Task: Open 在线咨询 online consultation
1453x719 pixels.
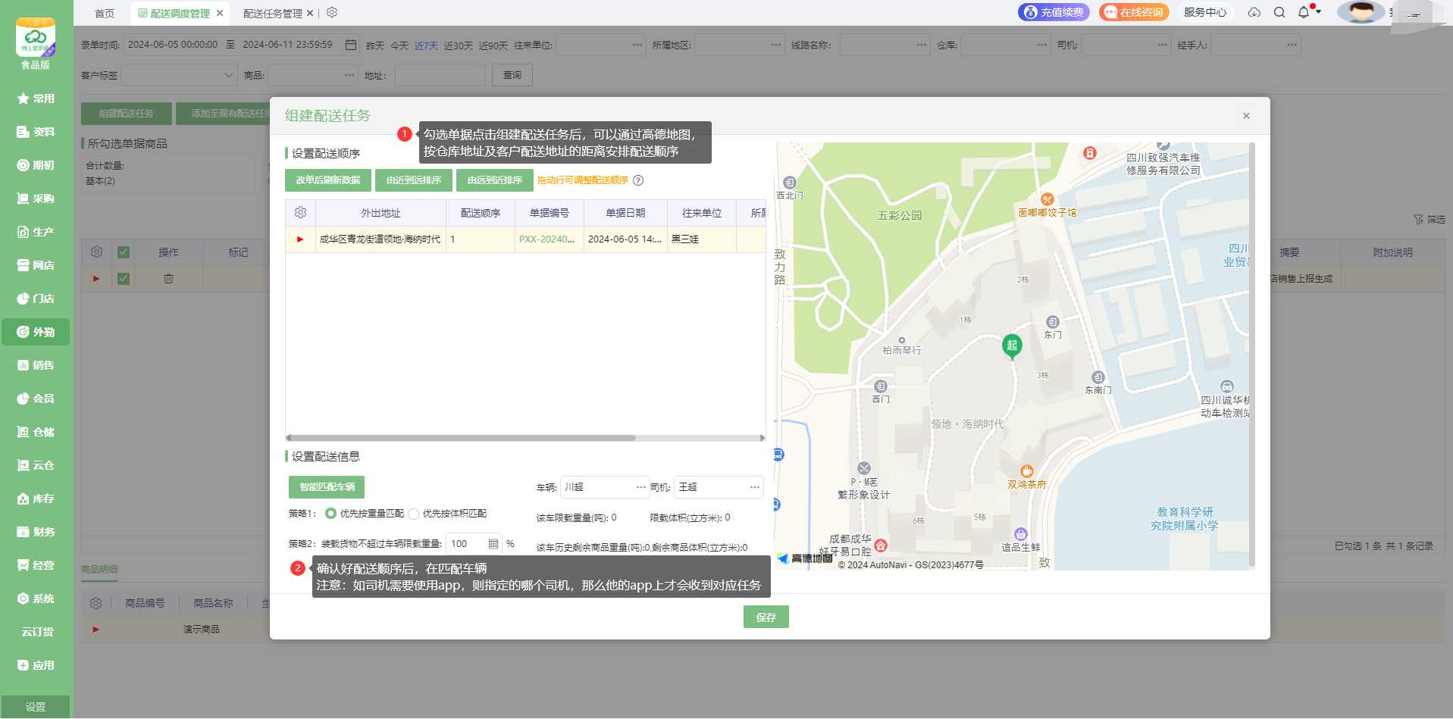Action: (x=1134, y=12)
